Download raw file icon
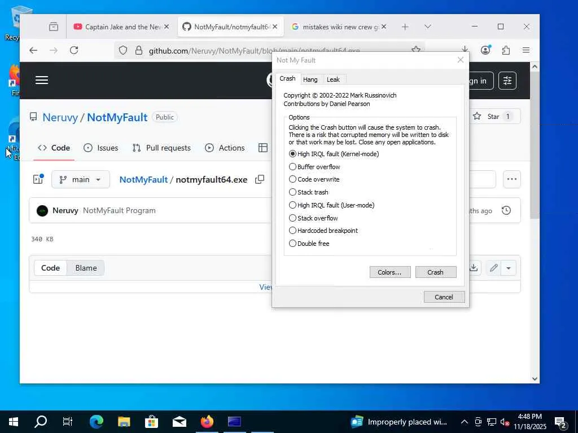 tap(474, 268)
